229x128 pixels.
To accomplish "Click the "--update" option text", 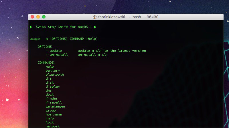I will (54, 51).
